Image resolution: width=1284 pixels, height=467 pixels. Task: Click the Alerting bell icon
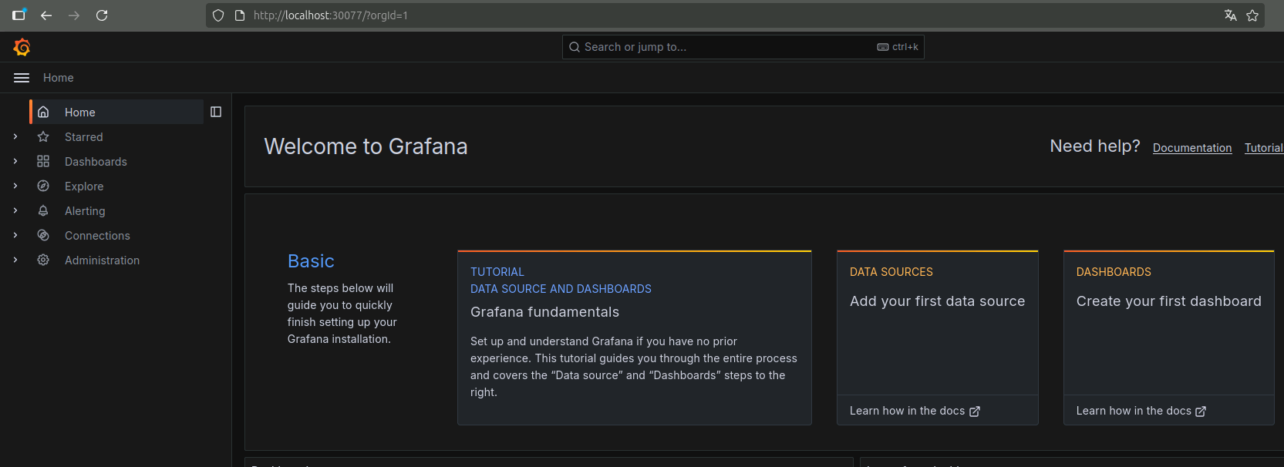point(43,211)
